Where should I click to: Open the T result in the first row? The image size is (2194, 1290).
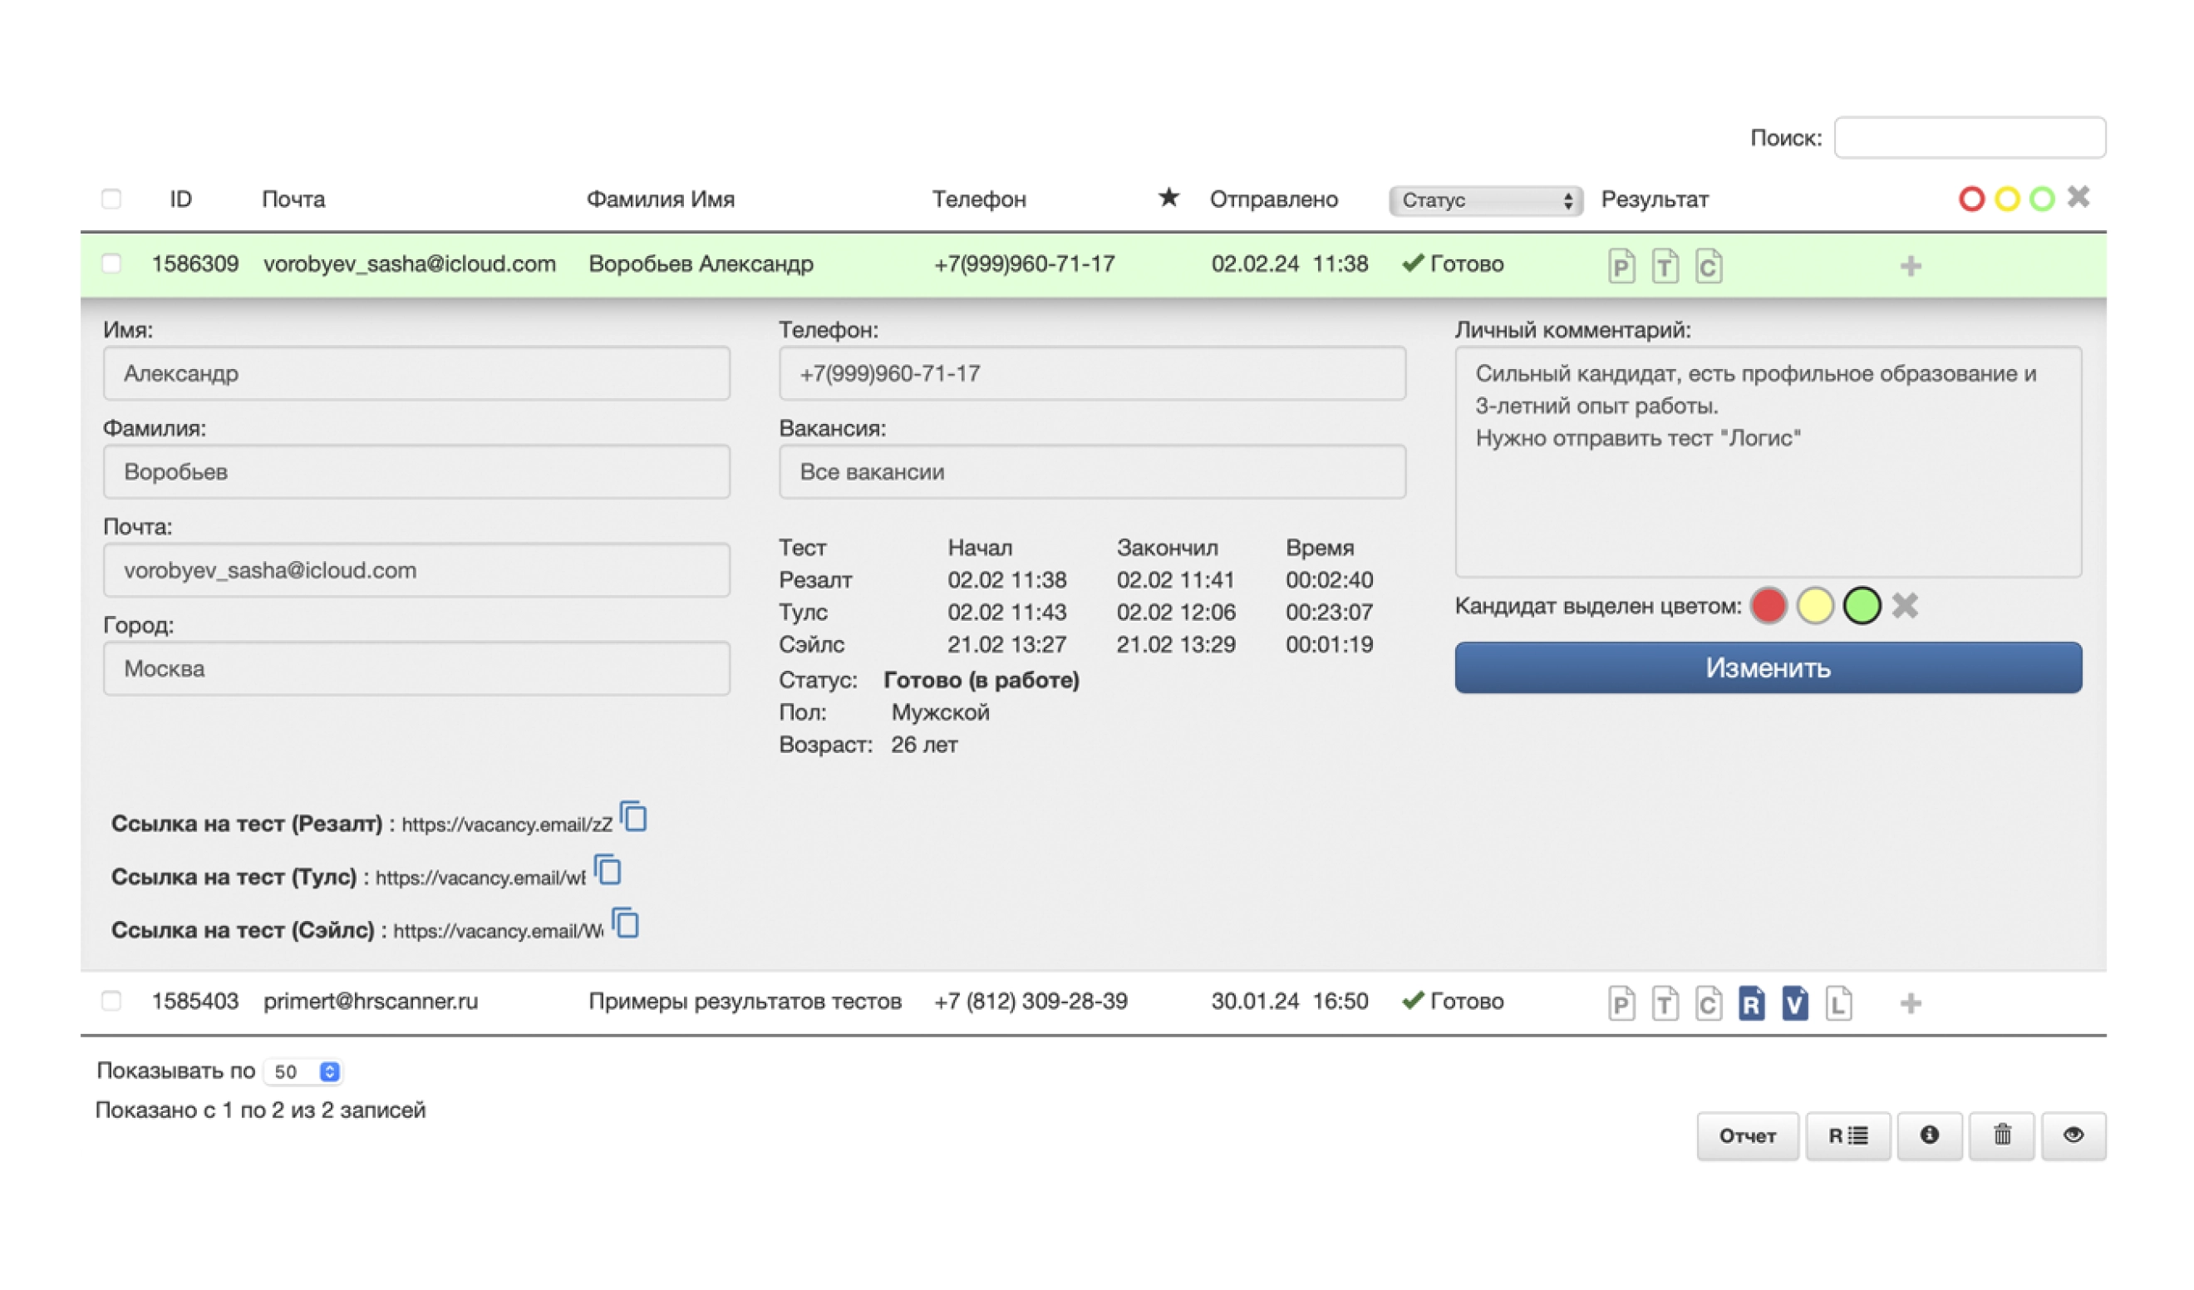point(1665,266)
